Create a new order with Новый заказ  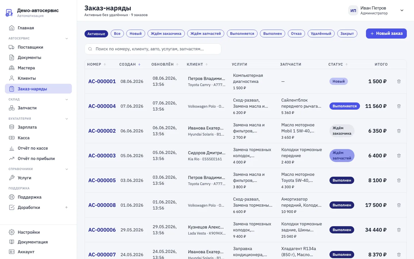click(x=386, y=33)
